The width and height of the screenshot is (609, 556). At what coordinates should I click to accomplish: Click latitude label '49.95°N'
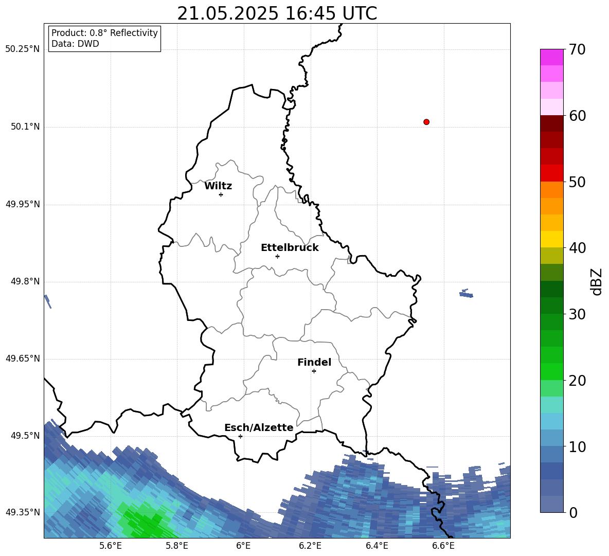click(x=23, y=204)
